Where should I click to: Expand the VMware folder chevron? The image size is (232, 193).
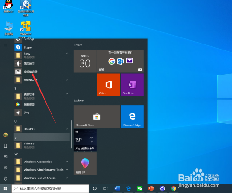click(67, 143)
